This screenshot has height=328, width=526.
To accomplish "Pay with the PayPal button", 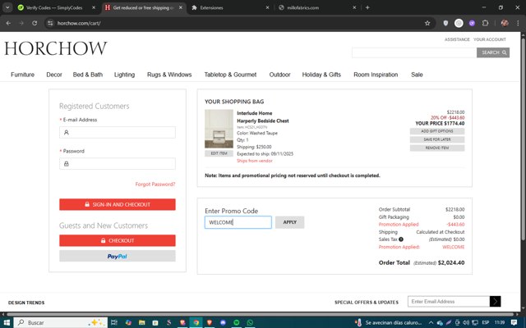I will tap(118, 257).
